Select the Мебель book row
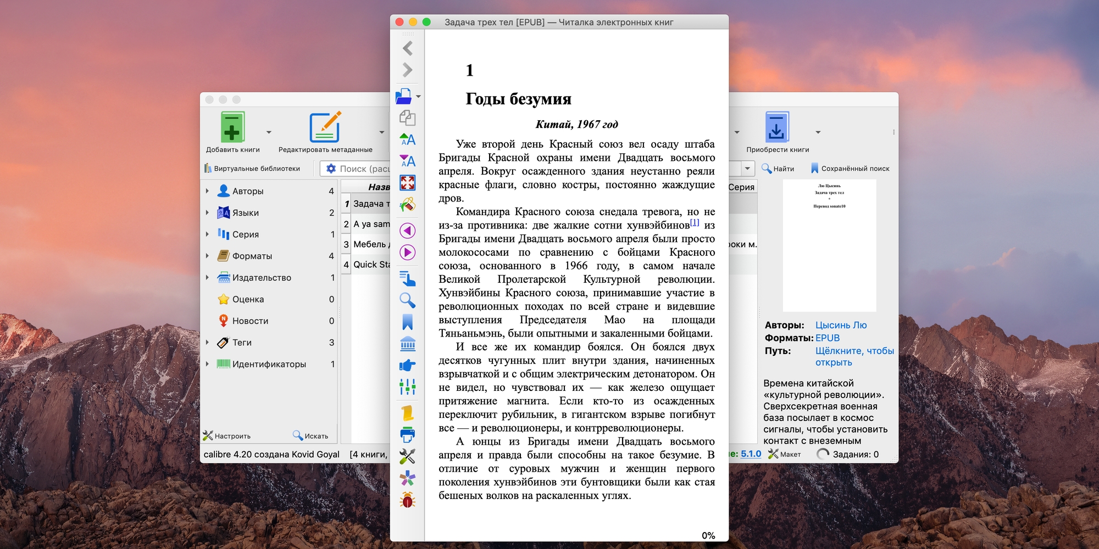The width and height of the screenshot is (1099, 549). click(371, 244)
